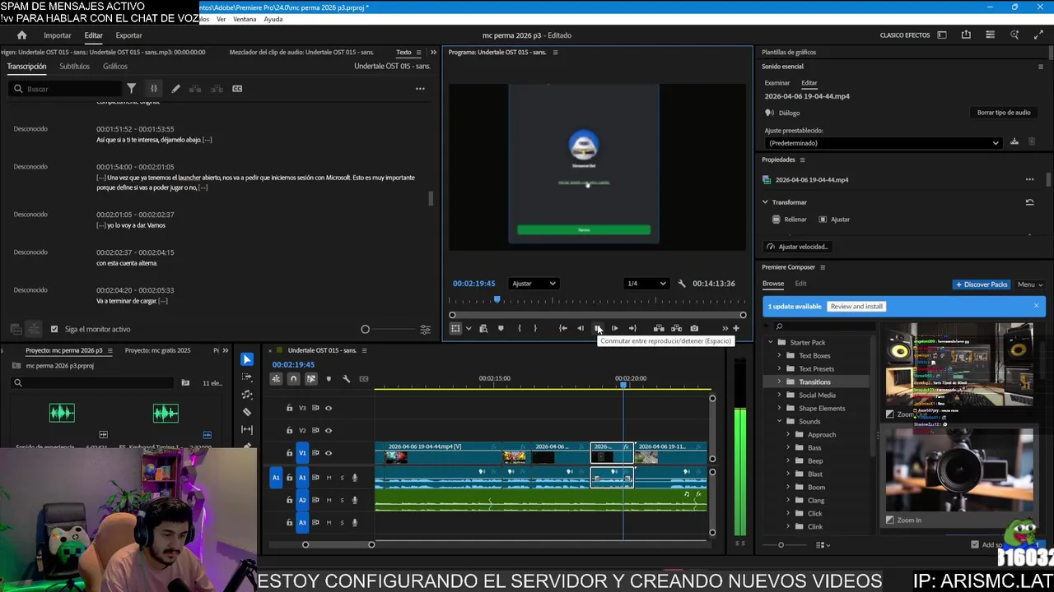The width and height of the screenshot is (1054, 592).
Task: Select the Track Select Forward tool
Action: [x=247, y=377]
